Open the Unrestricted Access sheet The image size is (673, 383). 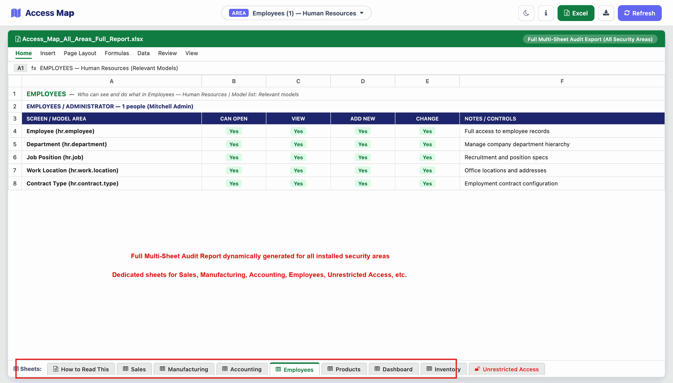[x=507, y=369]
